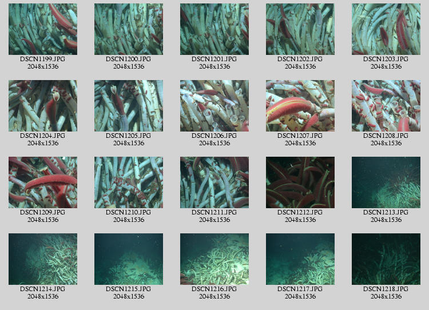Click the 2048x1536 size under DSCN1203.JPG
This screenshot has width=429, height=310.
point(386,66)
